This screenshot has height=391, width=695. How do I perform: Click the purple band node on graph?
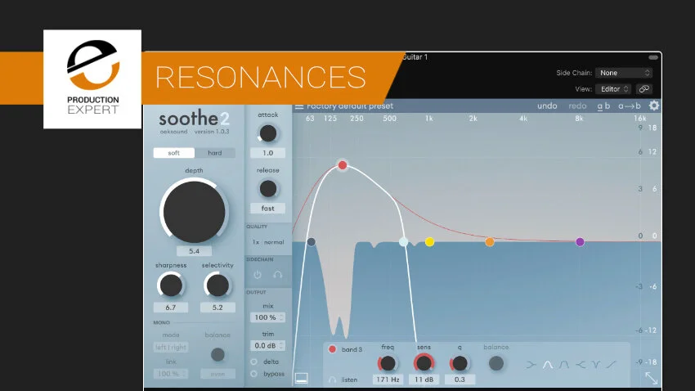tap(580, 241)
